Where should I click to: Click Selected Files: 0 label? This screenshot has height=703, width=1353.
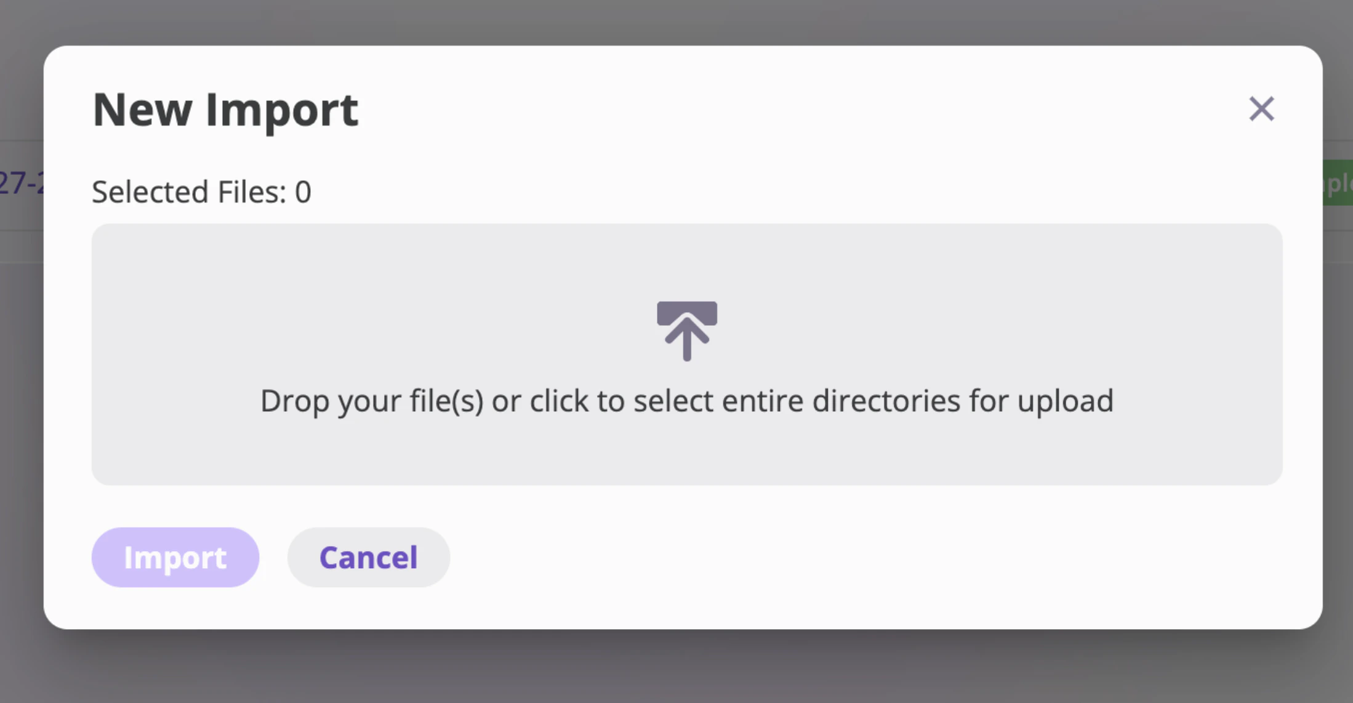click(201, 191)
